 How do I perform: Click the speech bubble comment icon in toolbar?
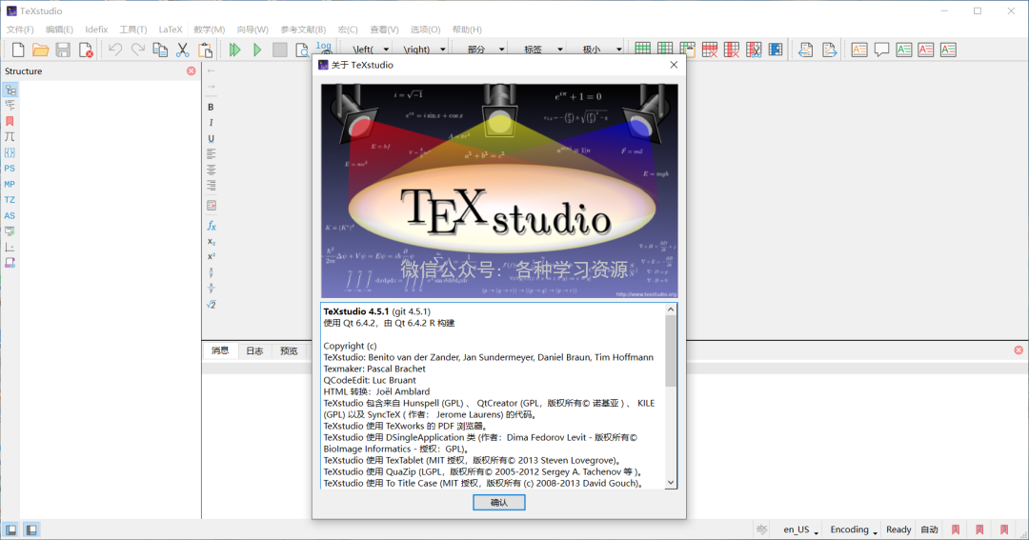(881, 50)
